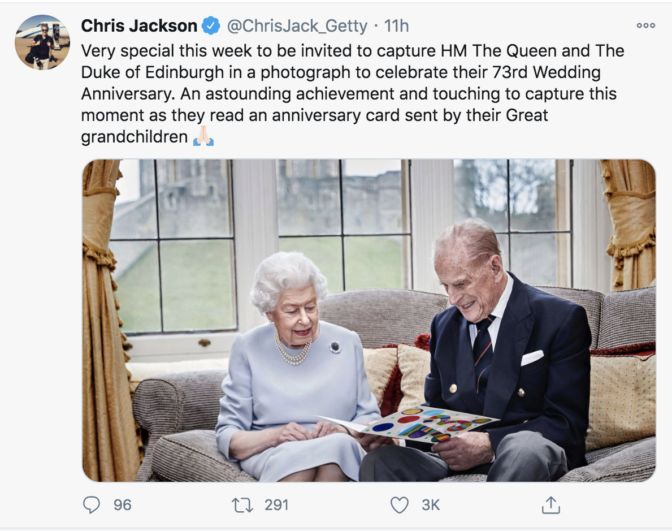Open the tweet via the 11h timestamp
The height and width of the screenshot is (531, 672).
pos(396,25)
